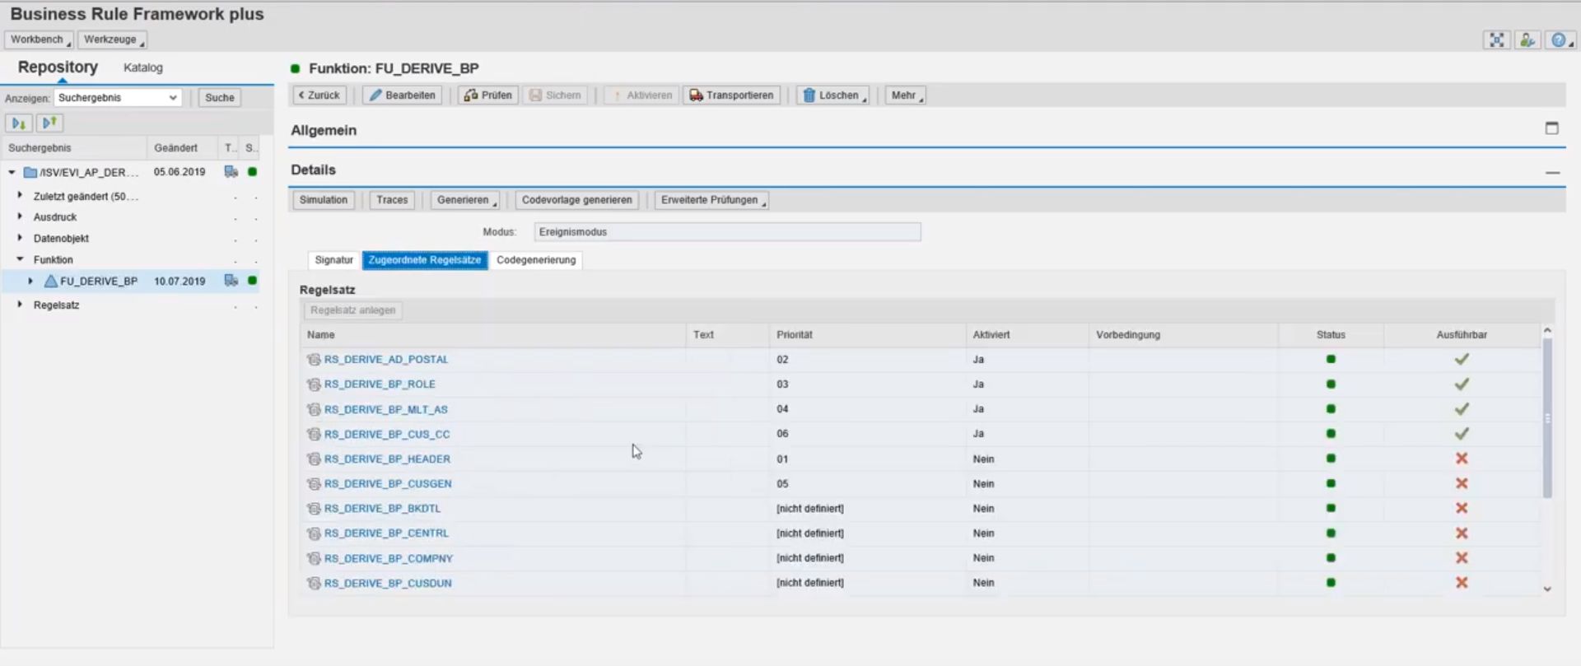
Task: Click the collapse nodes icon beside expand icon
Action: point(49,123)
